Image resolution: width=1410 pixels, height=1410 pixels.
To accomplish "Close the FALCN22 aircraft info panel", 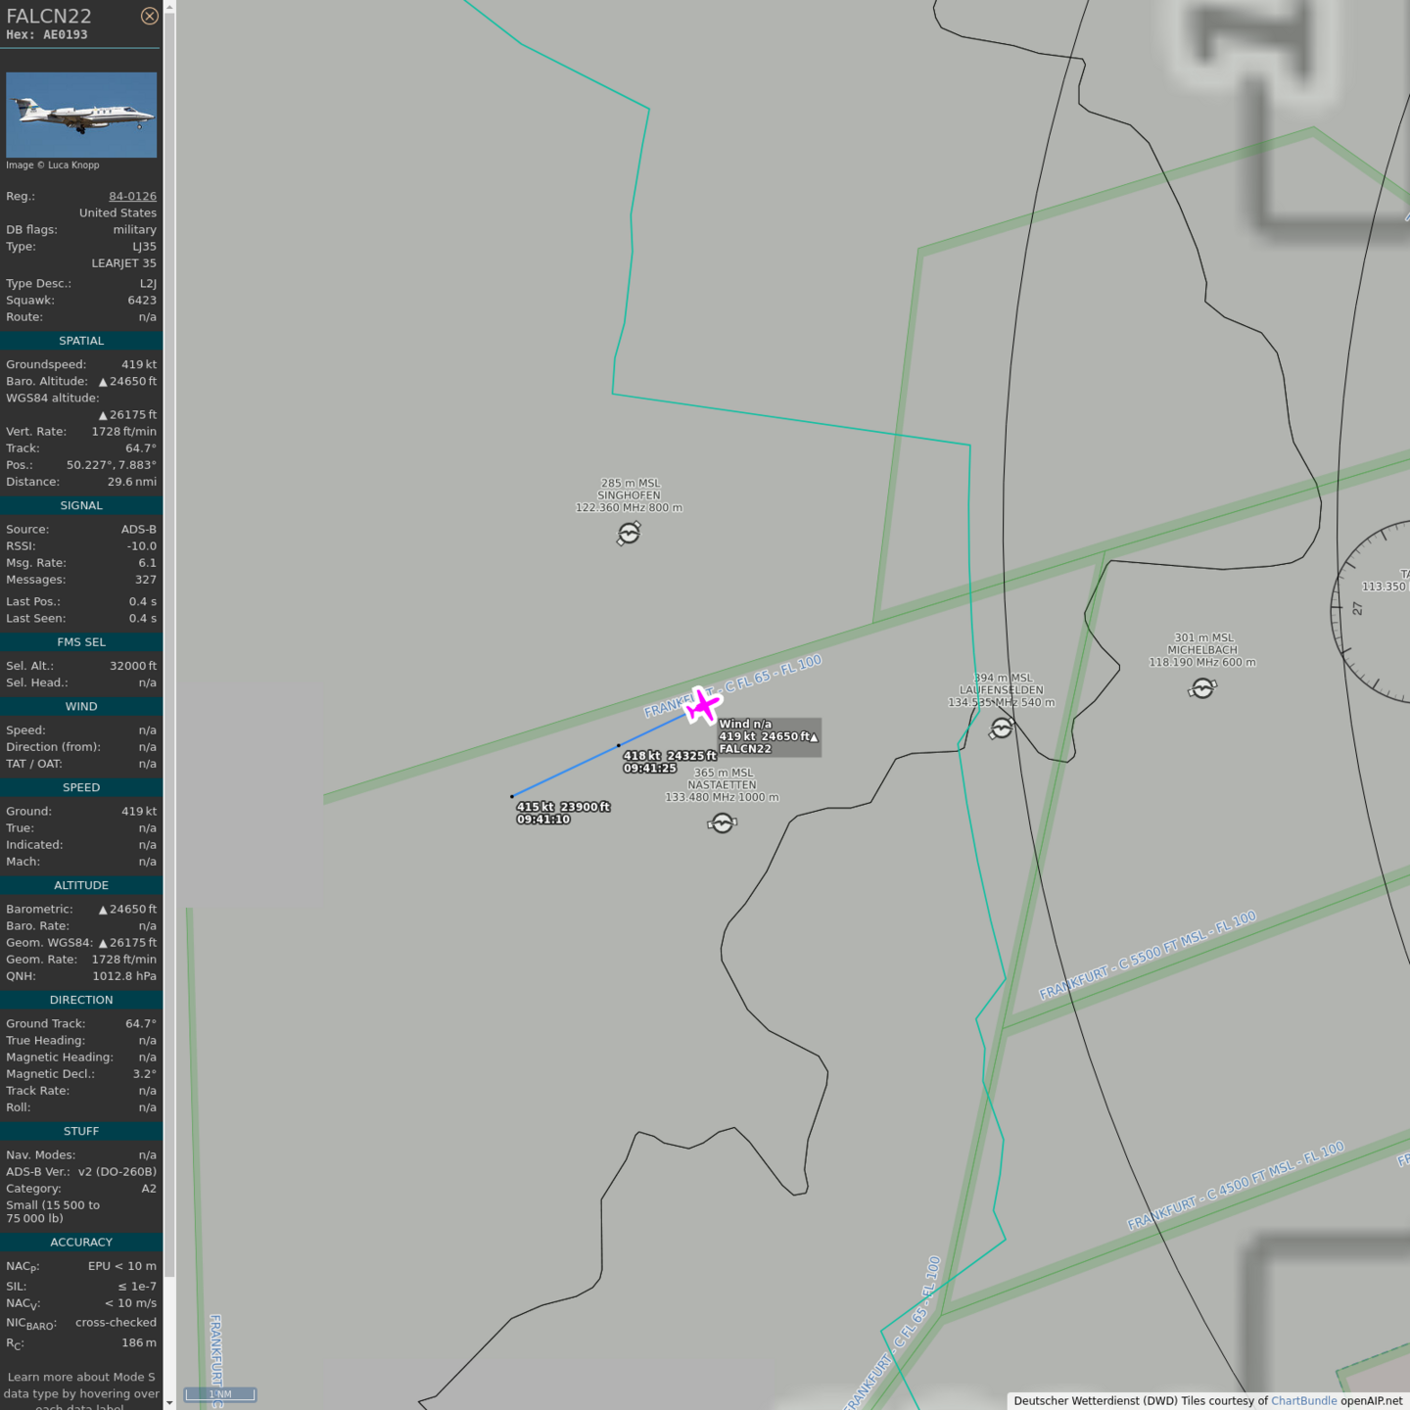I will pyautogui.click(x=149, y=16).
